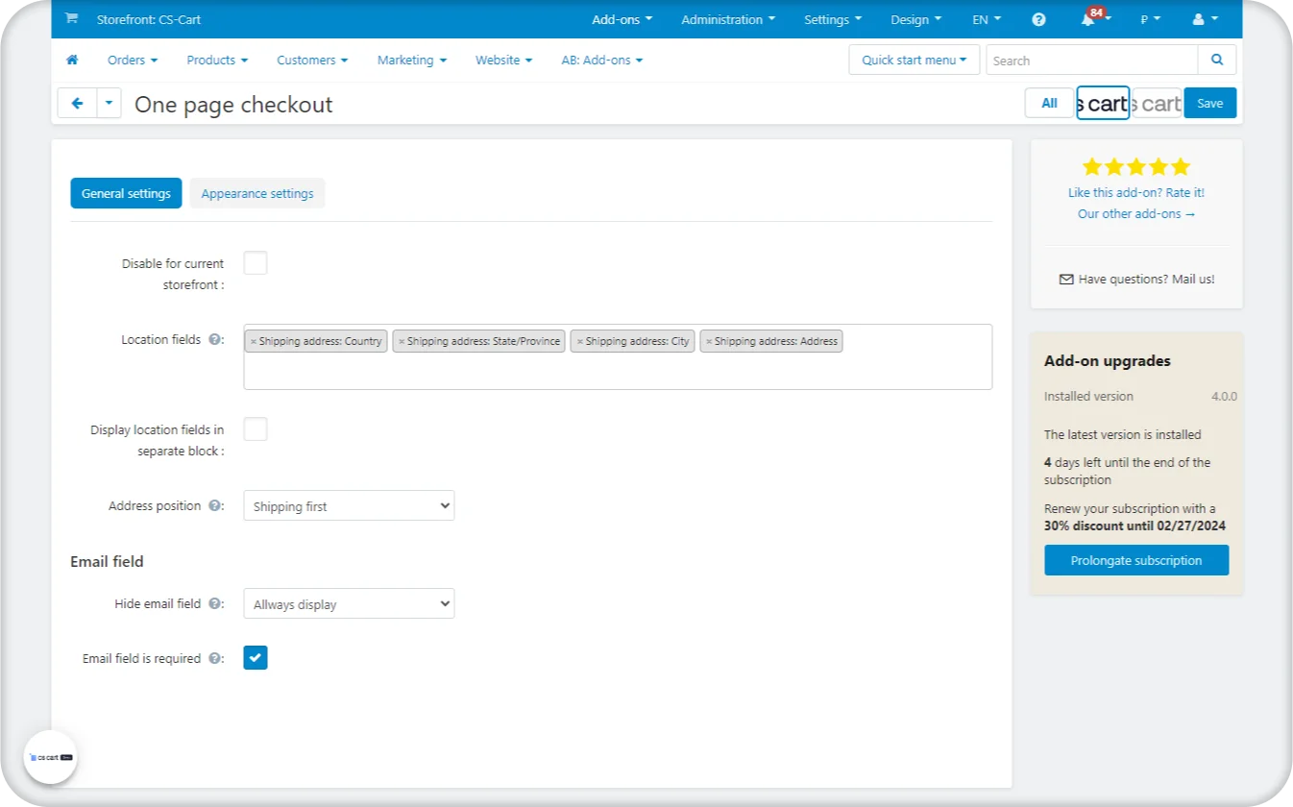Switch to Appearance settings tab
Image resolution: width=1293 pixels, height=807 pixels.
[257, 193]
